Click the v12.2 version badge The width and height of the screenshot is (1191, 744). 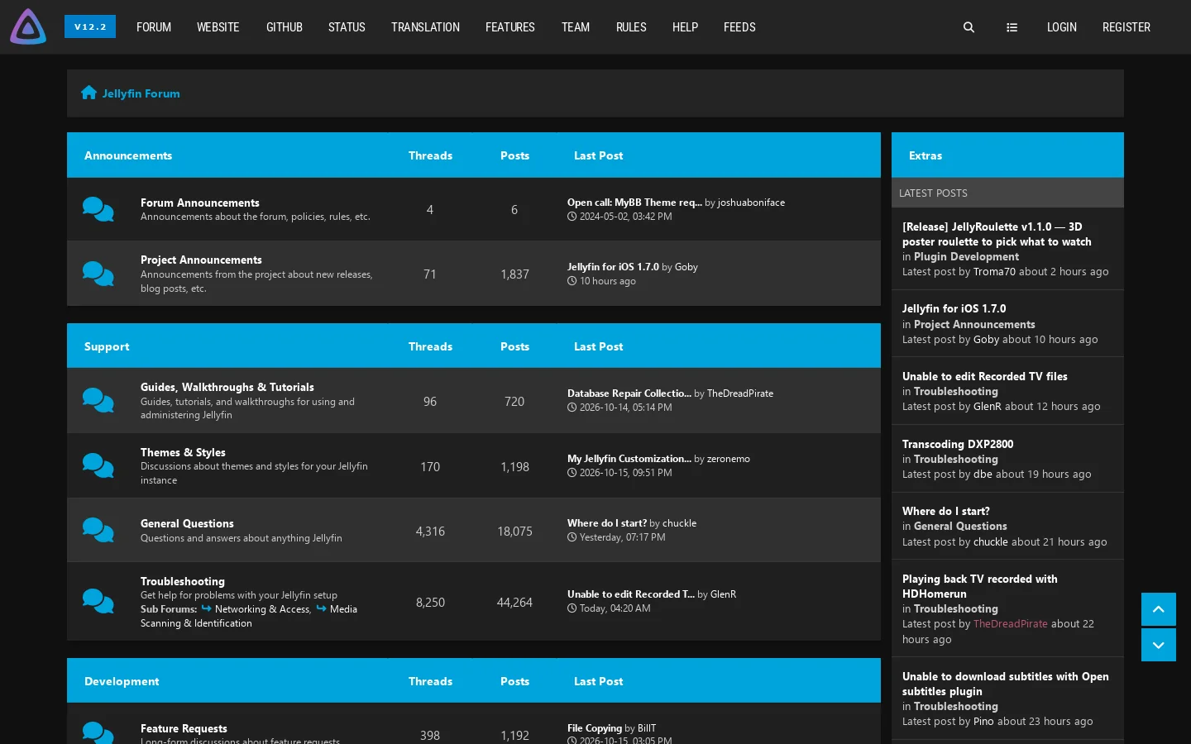point(90,26)
